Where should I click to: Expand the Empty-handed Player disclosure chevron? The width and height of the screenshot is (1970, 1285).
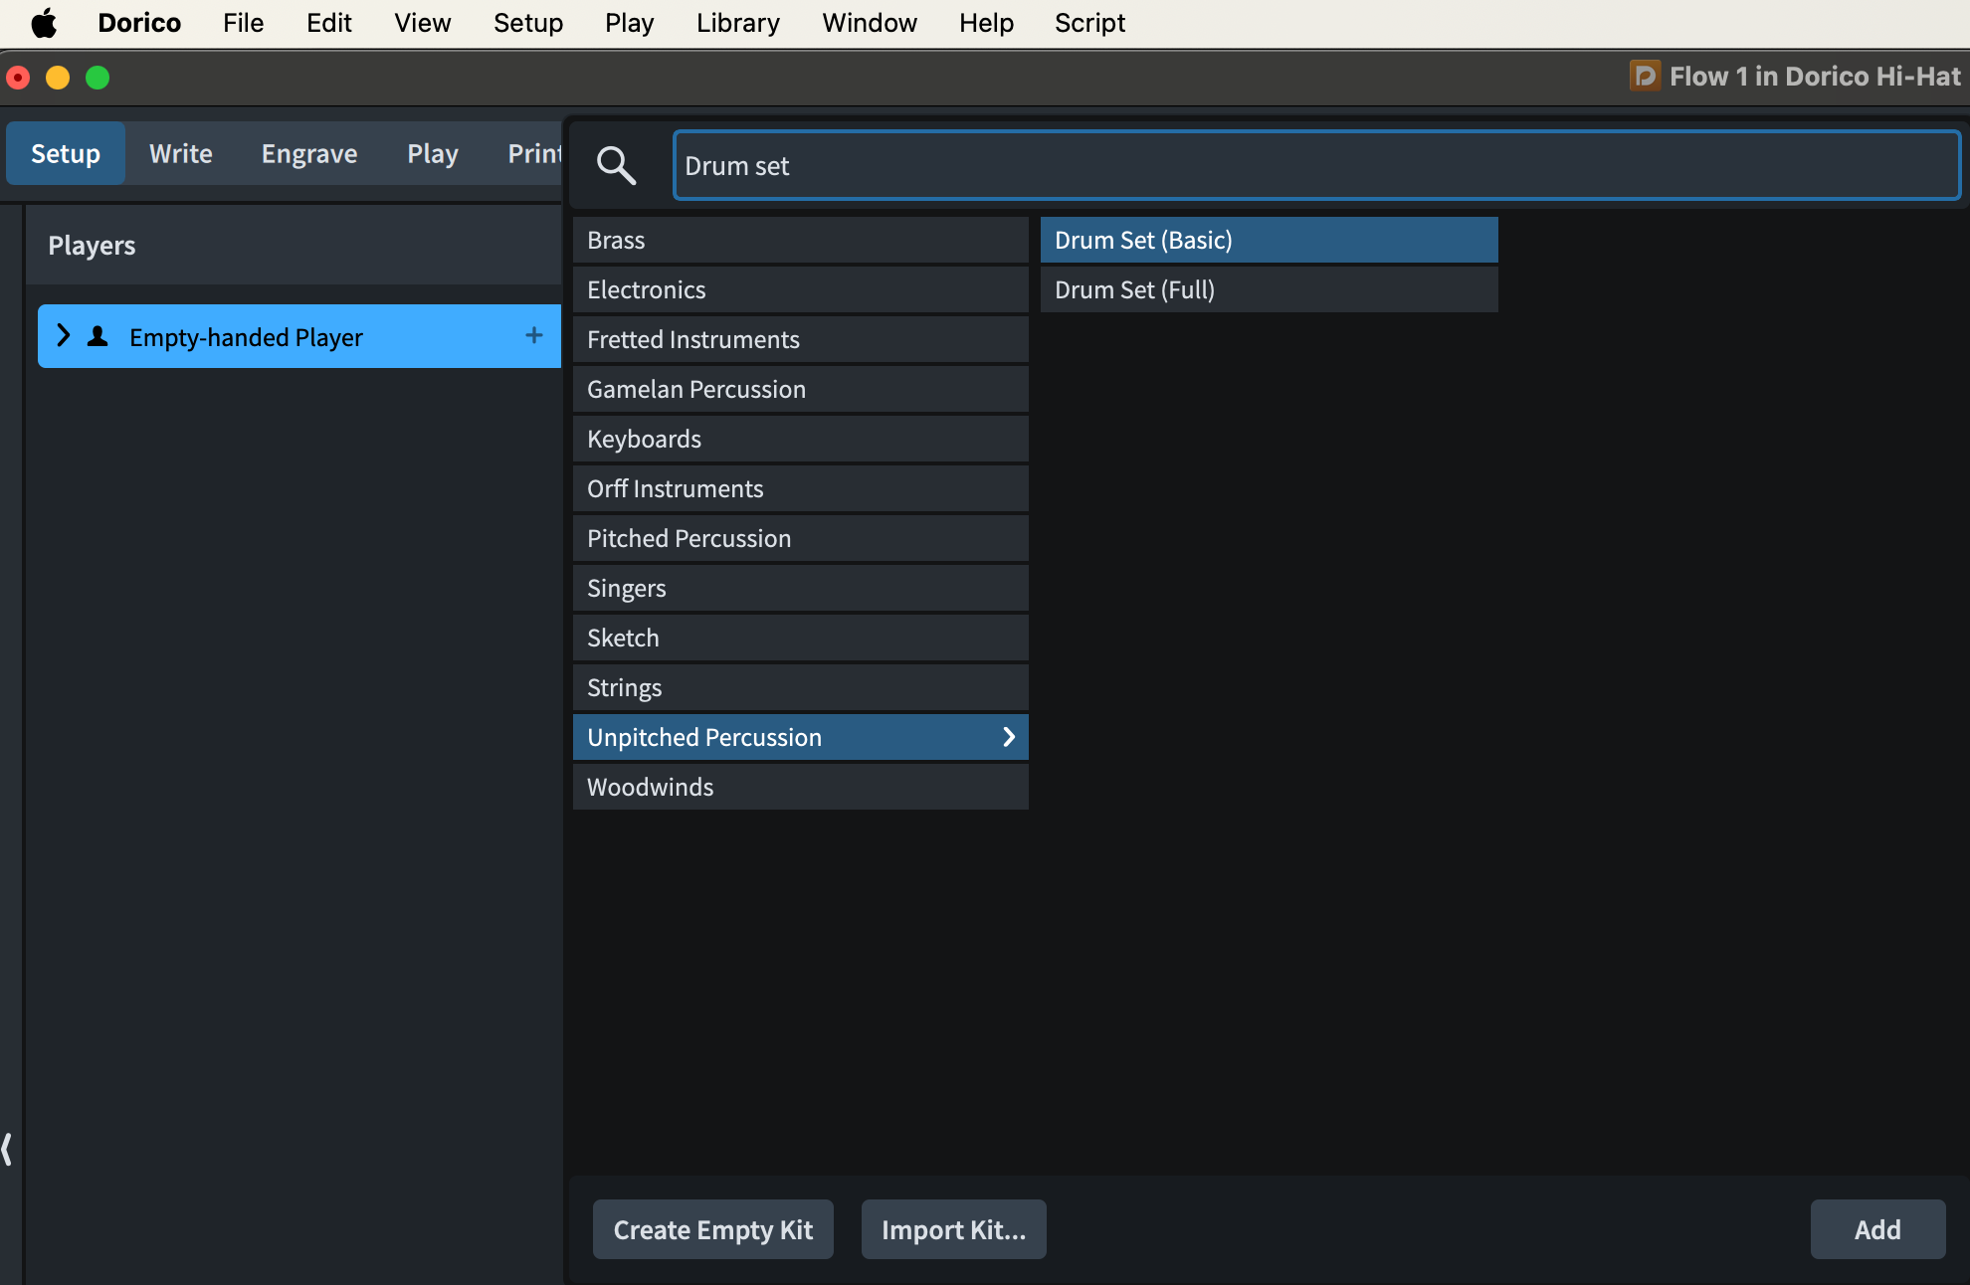tap(64, 336)
